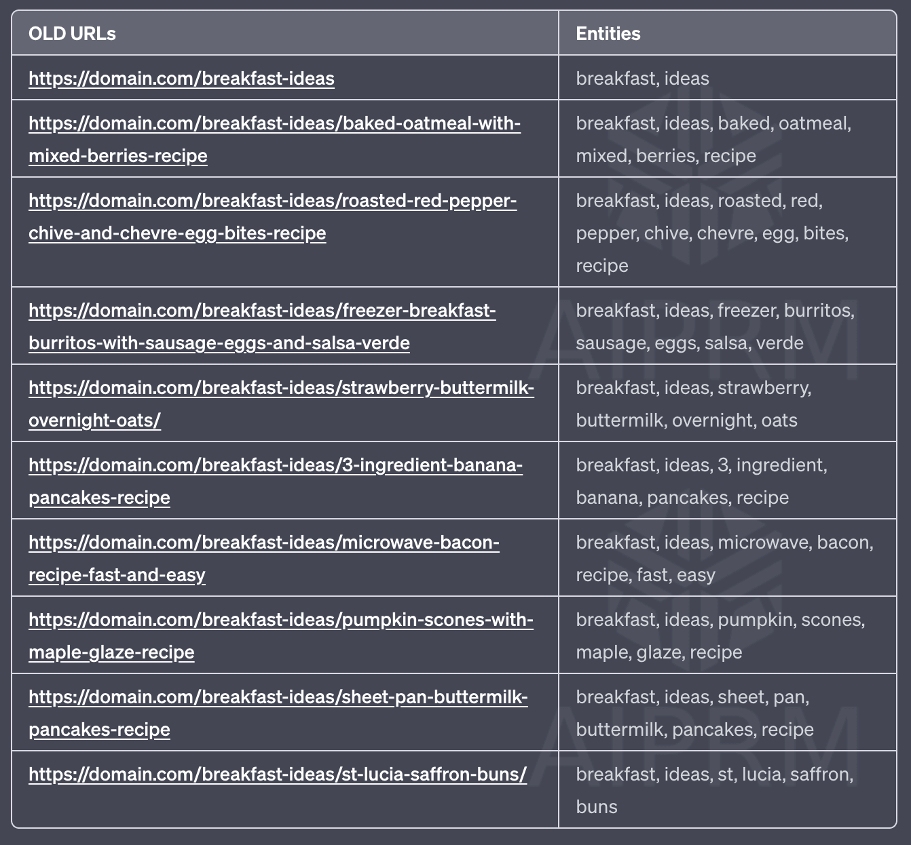Image resolution: width=911 pixels, height=845 pixels.
Task: Open the roasted-red-pepper egg bites link
Action: pyautogui.click(x=272, y=217)
